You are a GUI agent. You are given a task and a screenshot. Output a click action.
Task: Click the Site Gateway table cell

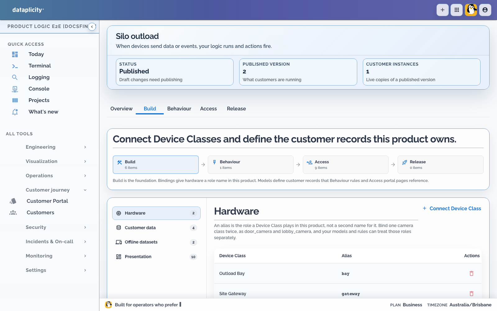tap(233, 294)
